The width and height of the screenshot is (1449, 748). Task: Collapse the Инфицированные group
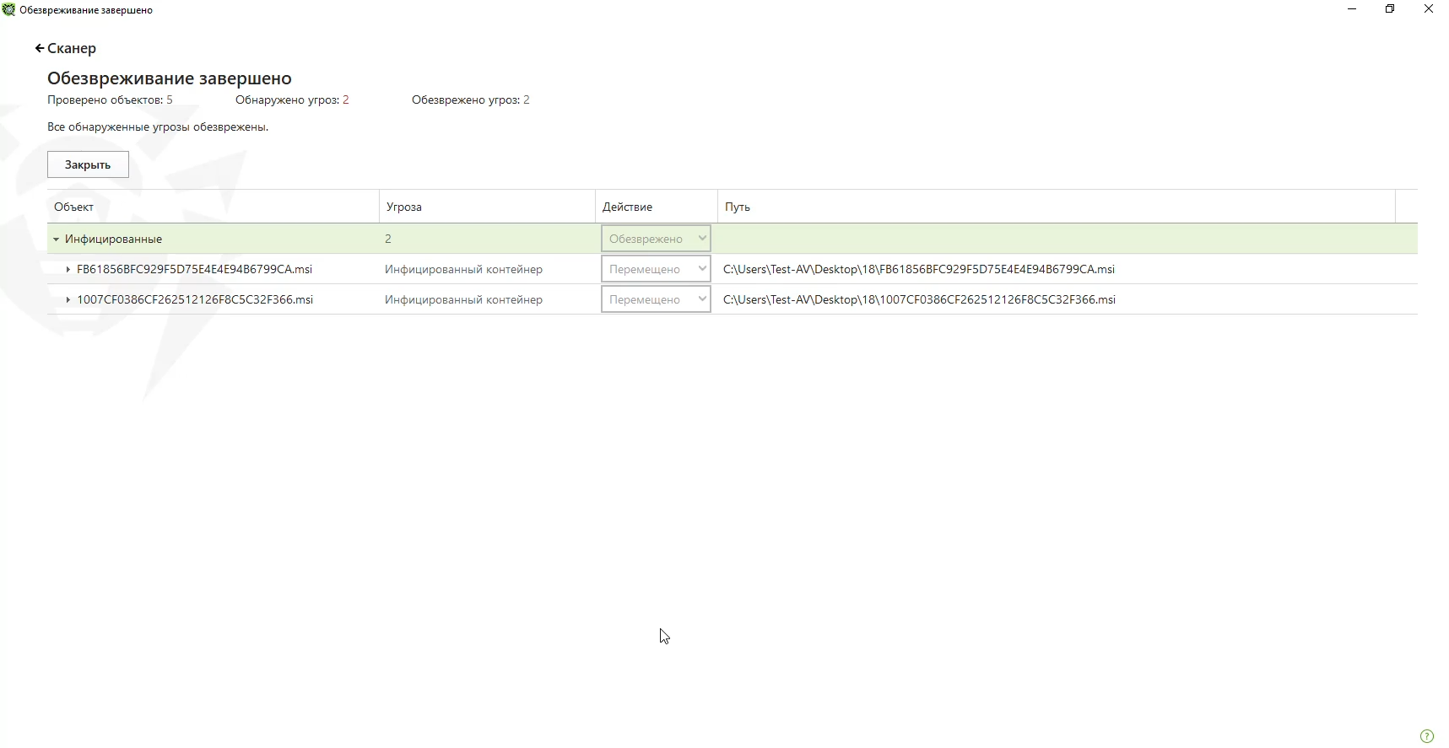pos(57,239)
